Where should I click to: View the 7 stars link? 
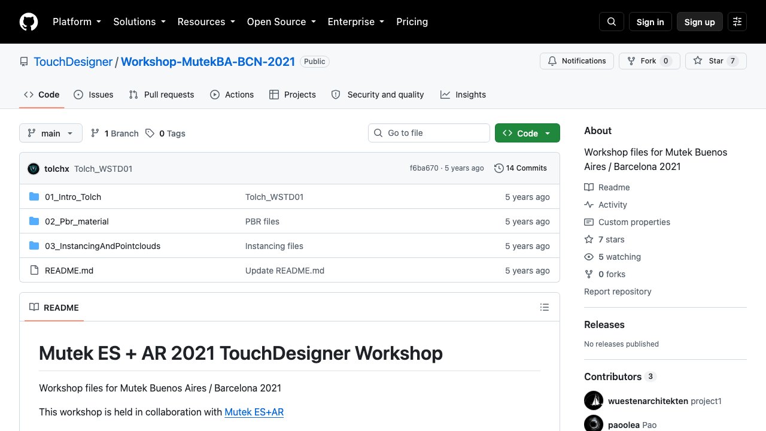[x=604, y=239]
